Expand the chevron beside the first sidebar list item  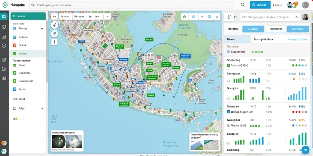(x=42, y=28)
